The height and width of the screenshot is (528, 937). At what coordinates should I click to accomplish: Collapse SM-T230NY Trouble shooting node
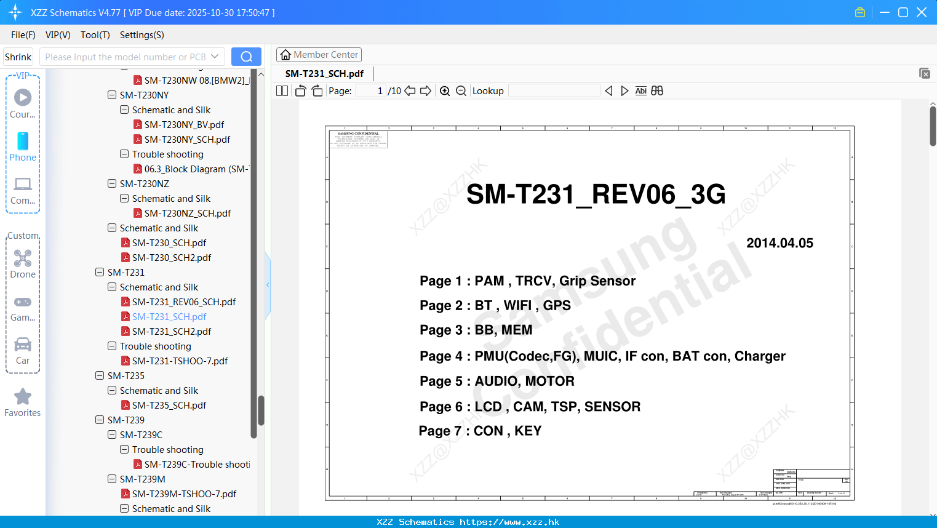click(124, 154)
